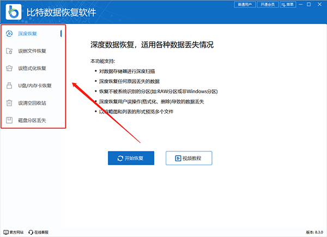327x237 pixels.
Task: Select 磁盘分区丢失 in the sidebar
Action: pyautogui.click(x=33, y=120)
